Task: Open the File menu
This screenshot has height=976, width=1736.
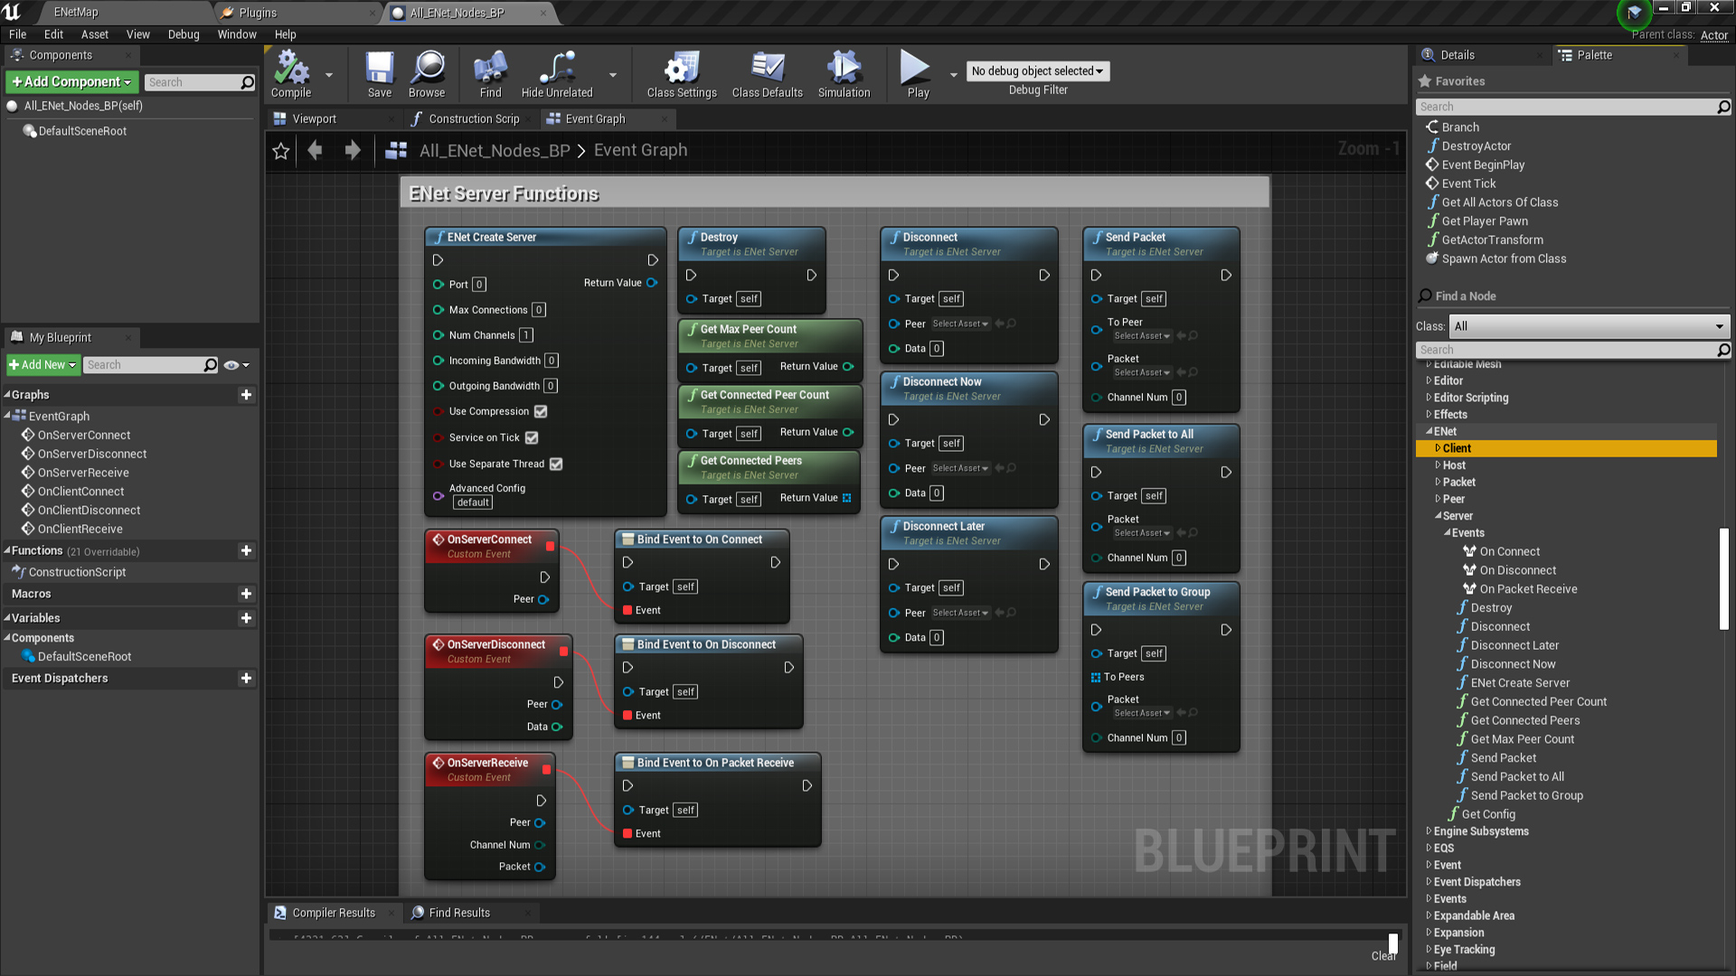Action: tap(18, 34)
